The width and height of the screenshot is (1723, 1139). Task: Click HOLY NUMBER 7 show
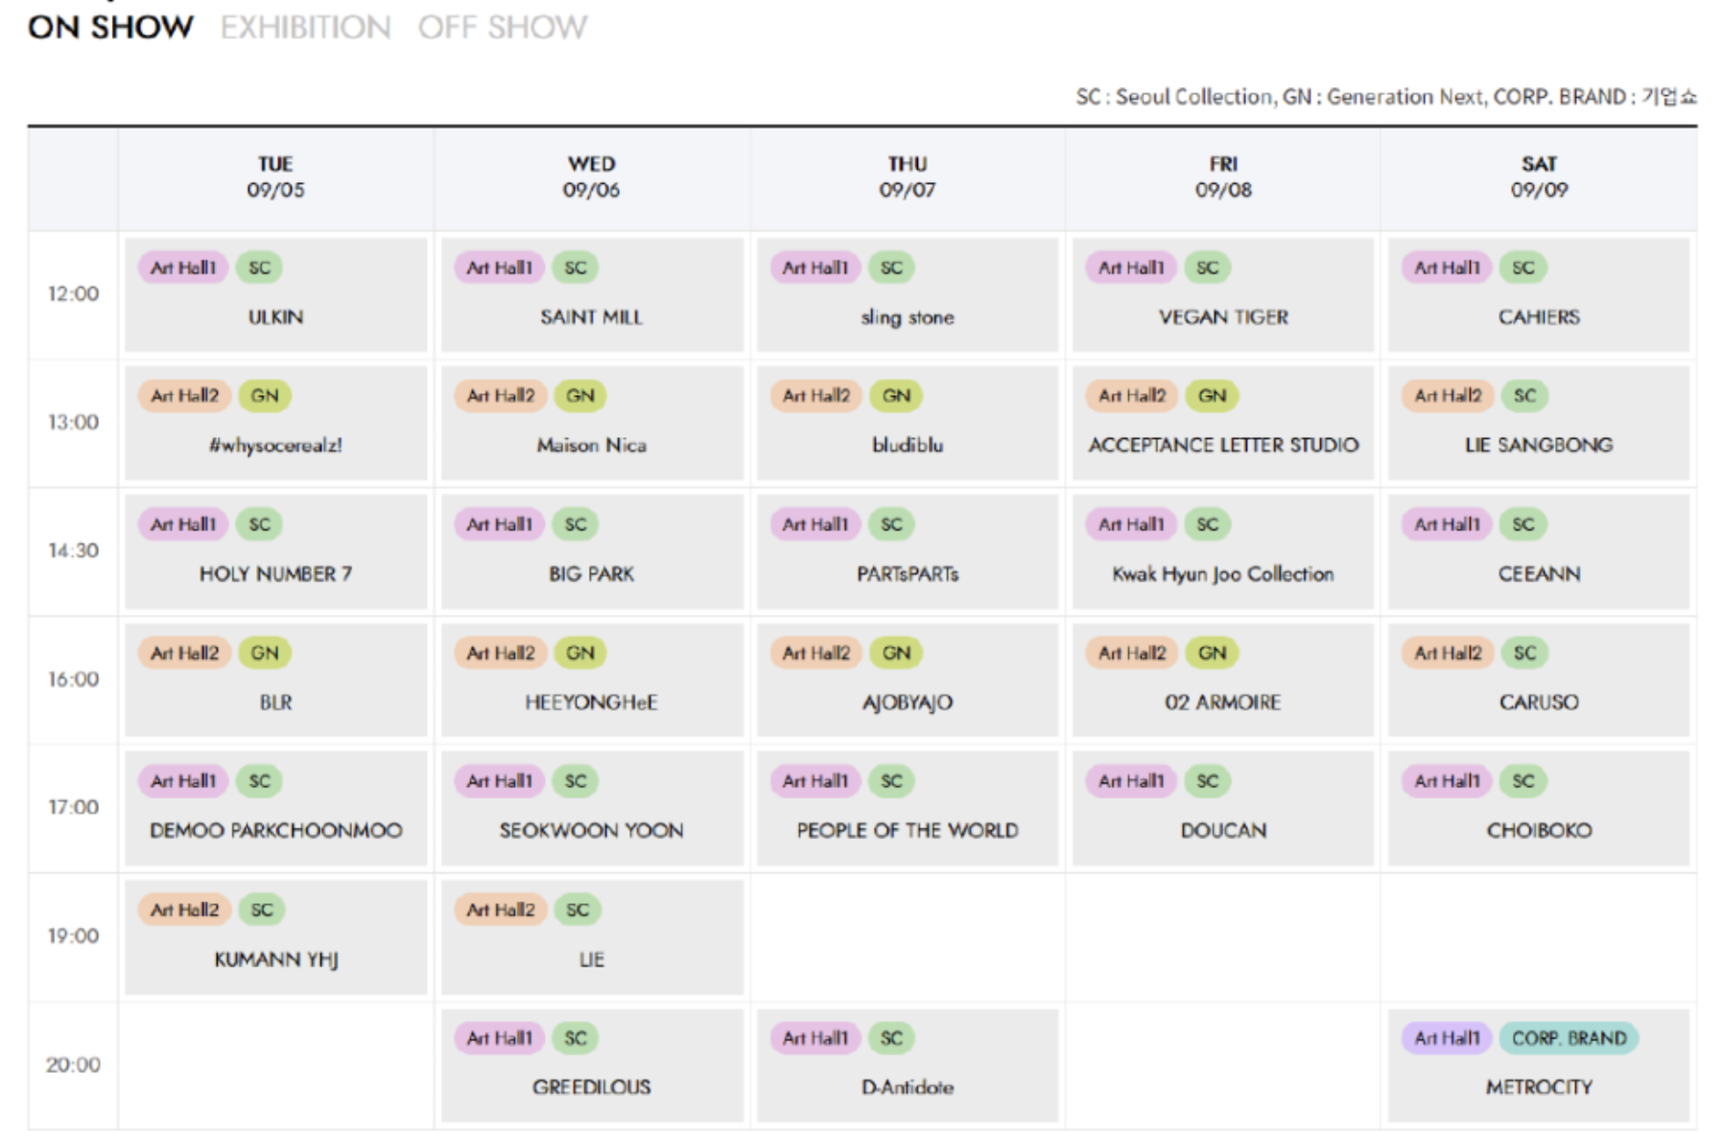[x=275, y=551]
